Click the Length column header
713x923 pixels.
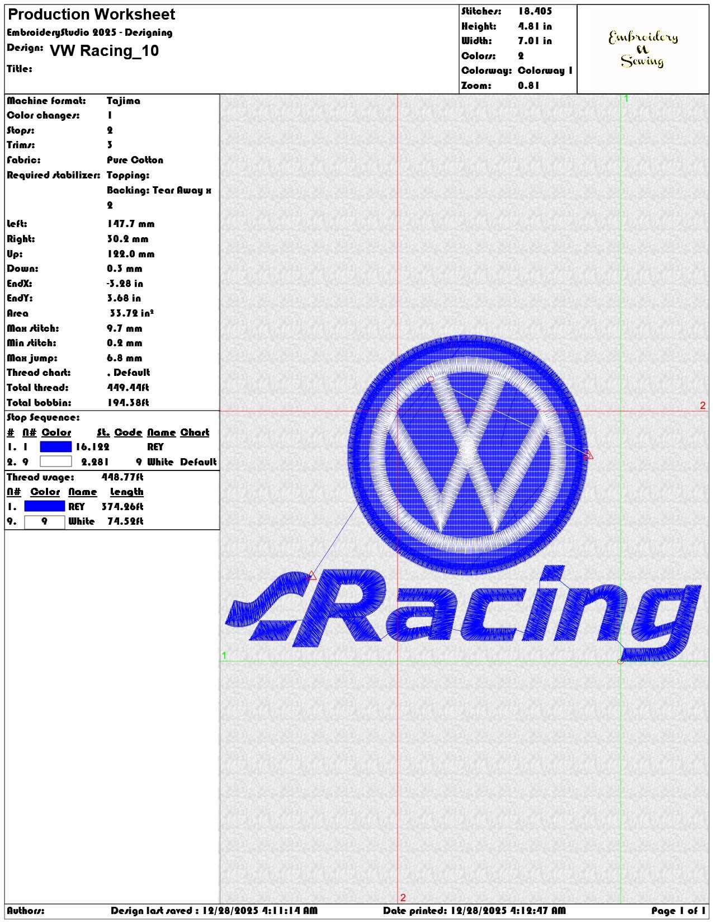pos(127,492)
